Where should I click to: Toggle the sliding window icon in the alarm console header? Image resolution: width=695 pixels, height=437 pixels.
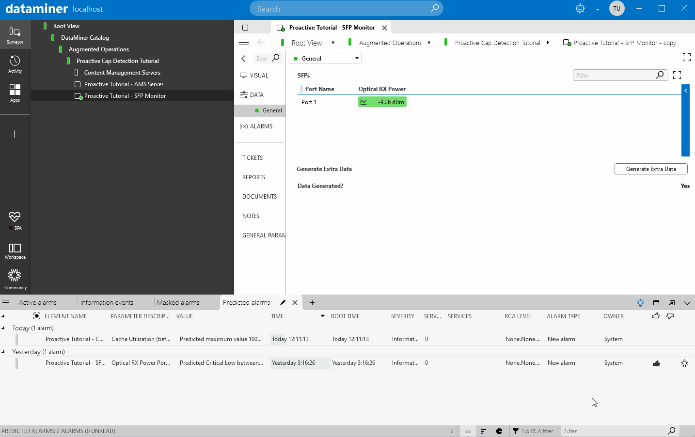pos(656,303)
